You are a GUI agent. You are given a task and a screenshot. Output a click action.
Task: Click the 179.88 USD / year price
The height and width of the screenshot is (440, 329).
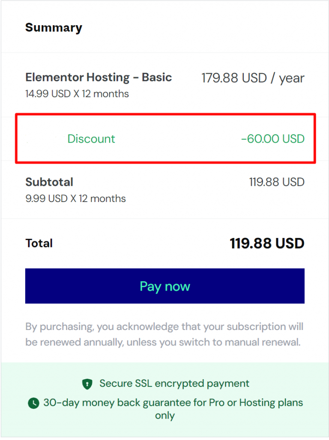(x=253, y=78)
